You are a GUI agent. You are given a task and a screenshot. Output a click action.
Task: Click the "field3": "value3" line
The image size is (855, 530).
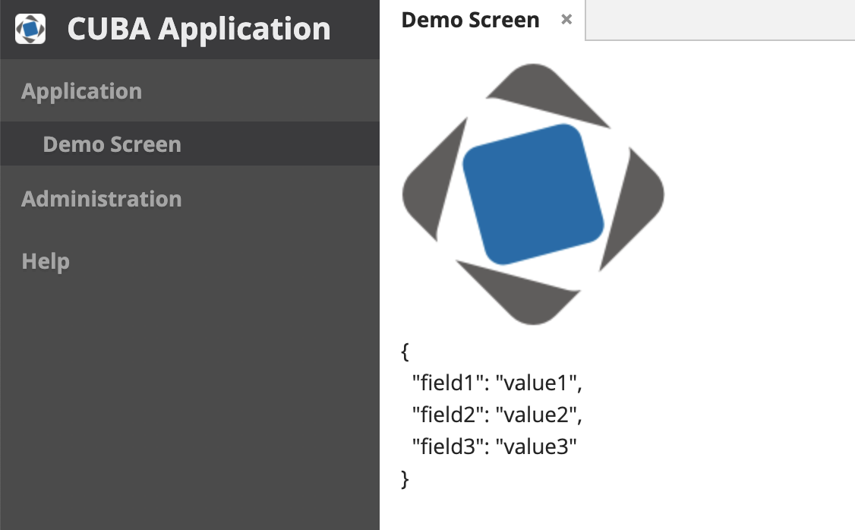[494, 446]
